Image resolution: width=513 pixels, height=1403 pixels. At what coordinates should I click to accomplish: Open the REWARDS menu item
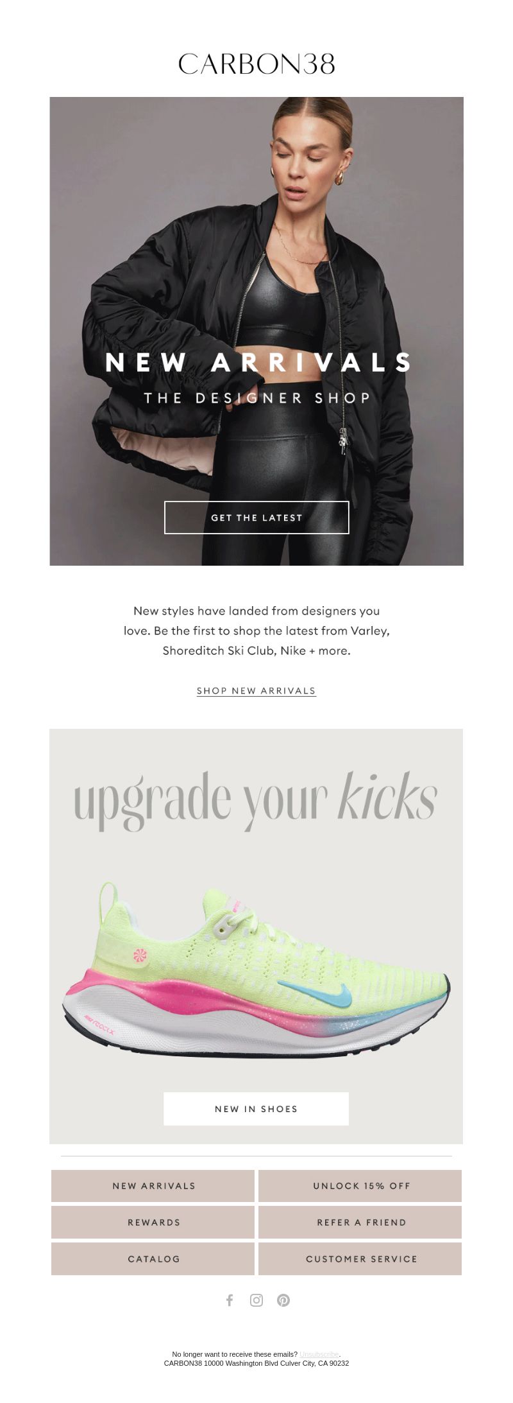point(153,1223)
